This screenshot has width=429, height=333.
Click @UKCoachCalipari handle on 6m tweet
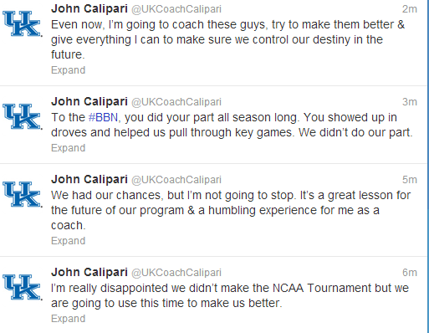point(176,273)
